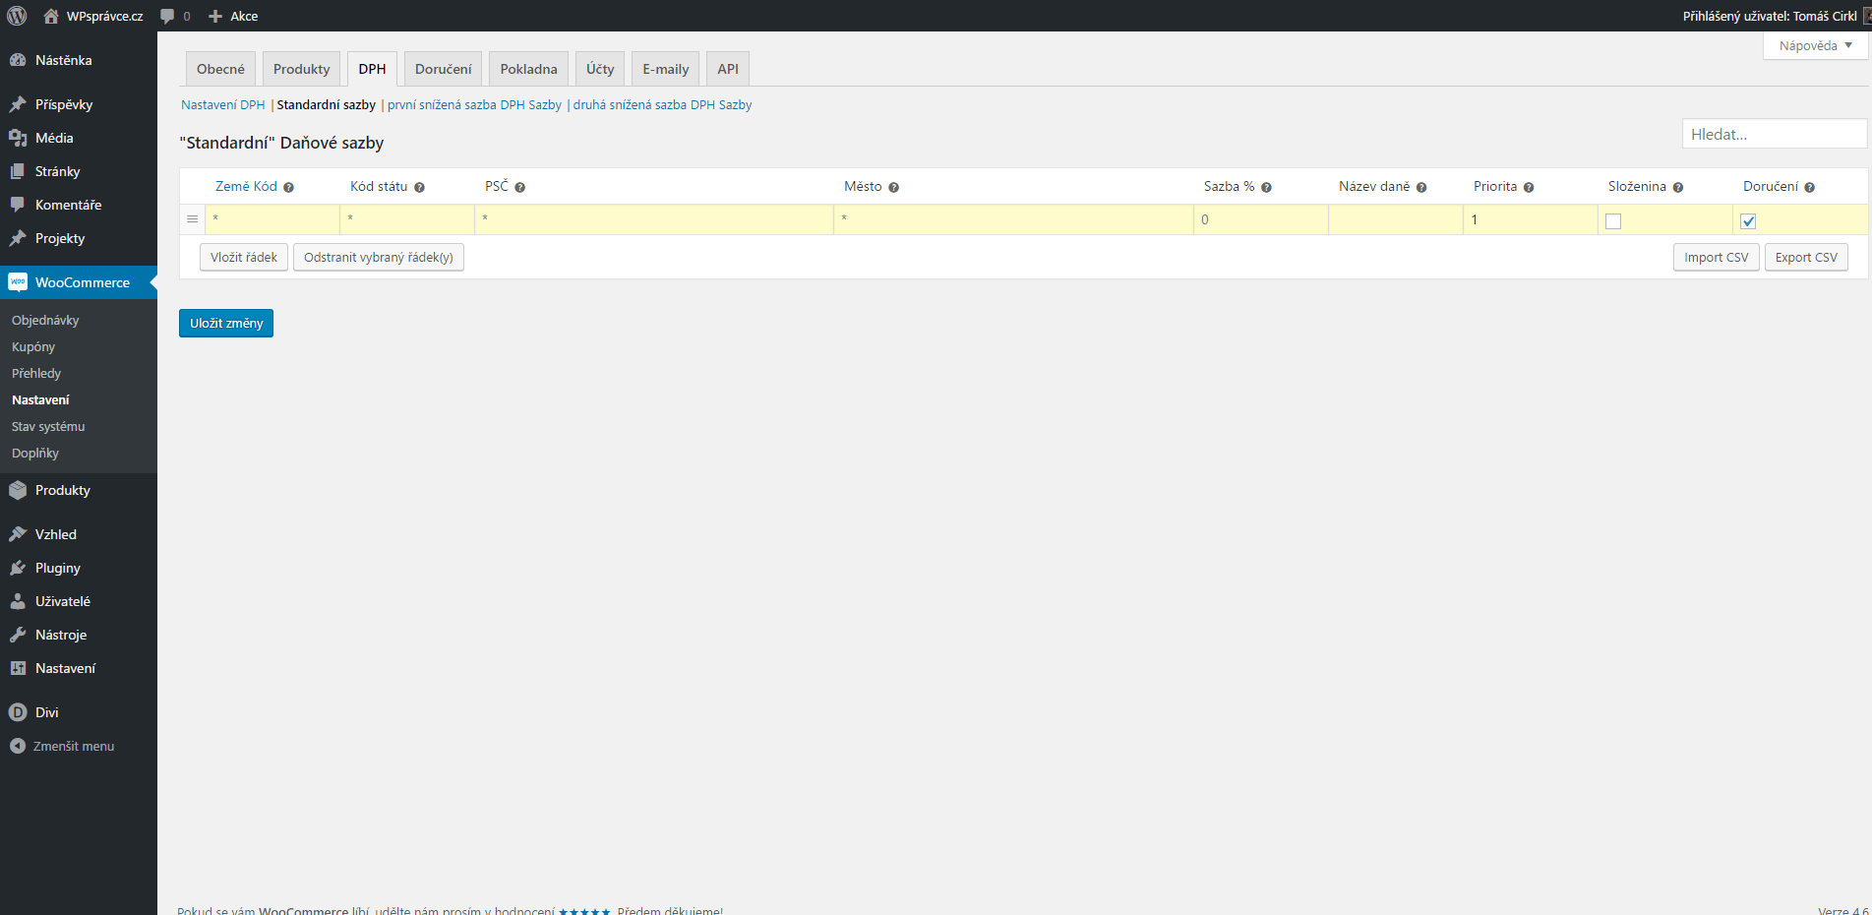The width and height of the screenshot is (1872, 915).
Task: Click the Divi circle icon
Action: click(x=18, y=712)
